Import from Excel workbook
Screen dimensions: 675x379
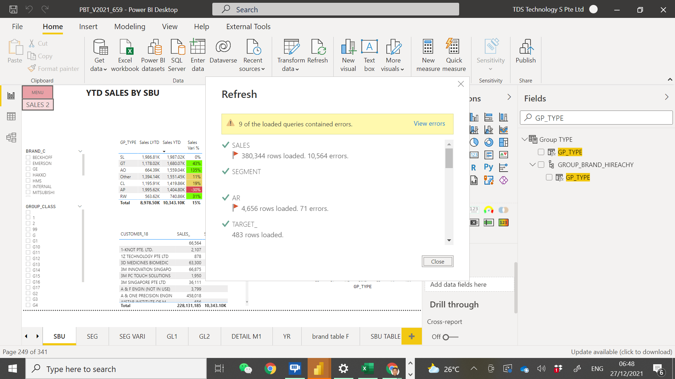tap(125, 55)
